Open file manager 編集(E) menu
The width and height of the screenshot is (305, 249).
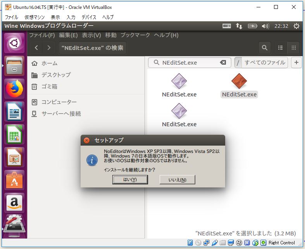(68, 35)
